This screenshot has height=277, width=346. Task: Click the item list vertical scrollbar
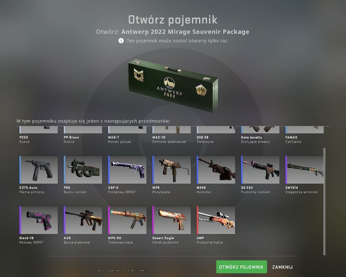(324, 202)
